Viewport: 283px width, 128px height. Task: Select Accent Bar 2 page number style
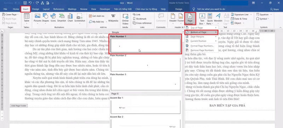tap(145, 122)
